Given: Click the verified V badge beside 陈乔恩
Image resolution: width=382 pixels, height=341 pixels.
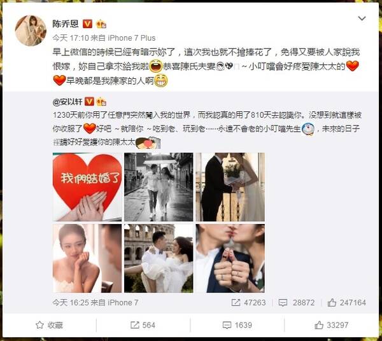Looking at the screenshot, I should click(x=88, y=24).
